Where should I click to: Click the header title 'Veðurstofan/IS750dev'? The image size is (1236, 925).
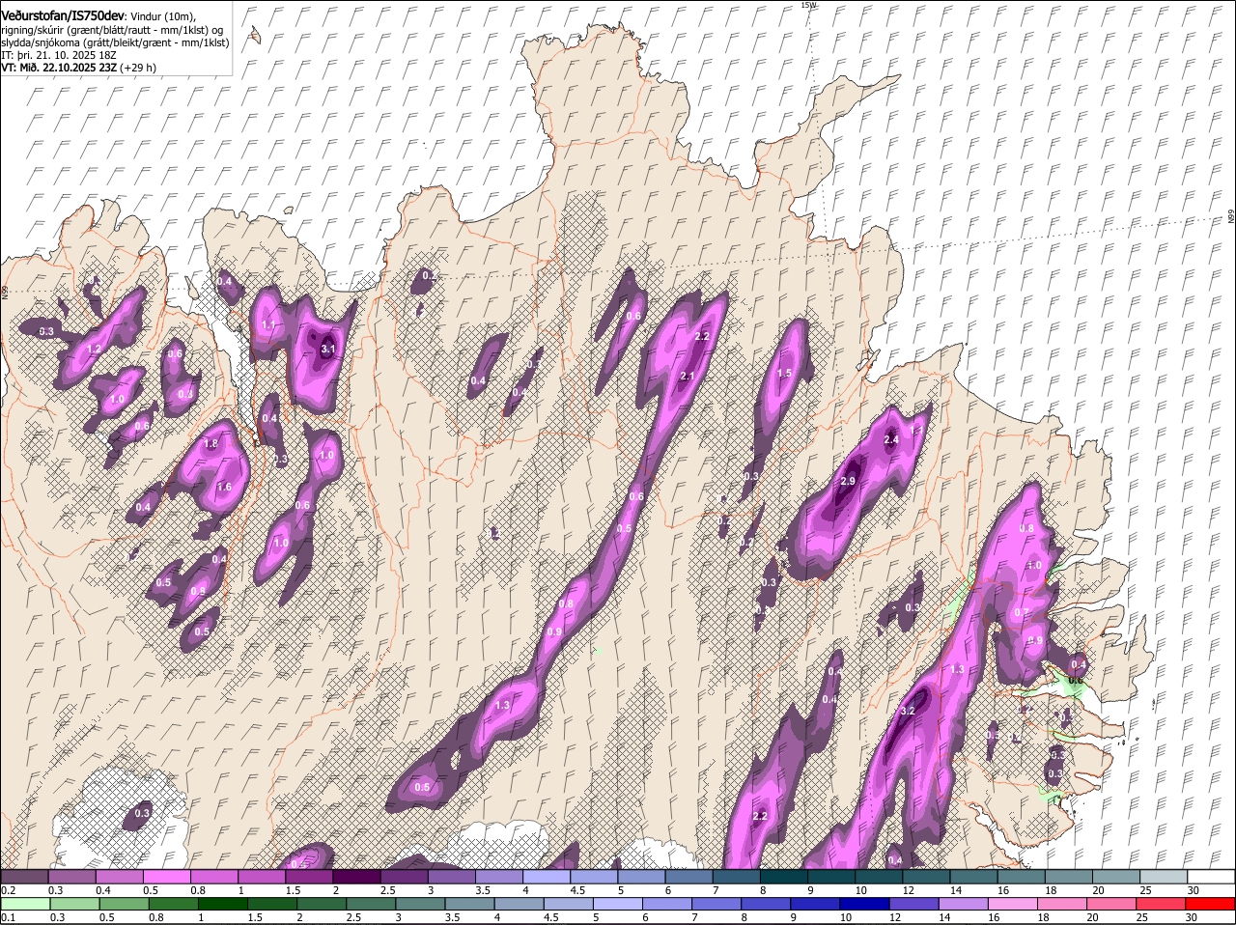pyautogui.click(x=63, y=17)
